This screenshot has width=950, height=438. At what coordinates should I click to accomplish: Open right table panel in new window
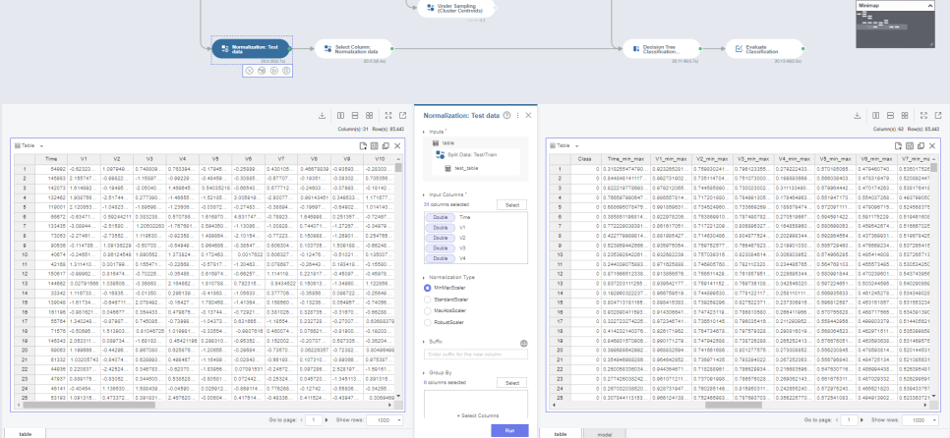pos(938,116)
